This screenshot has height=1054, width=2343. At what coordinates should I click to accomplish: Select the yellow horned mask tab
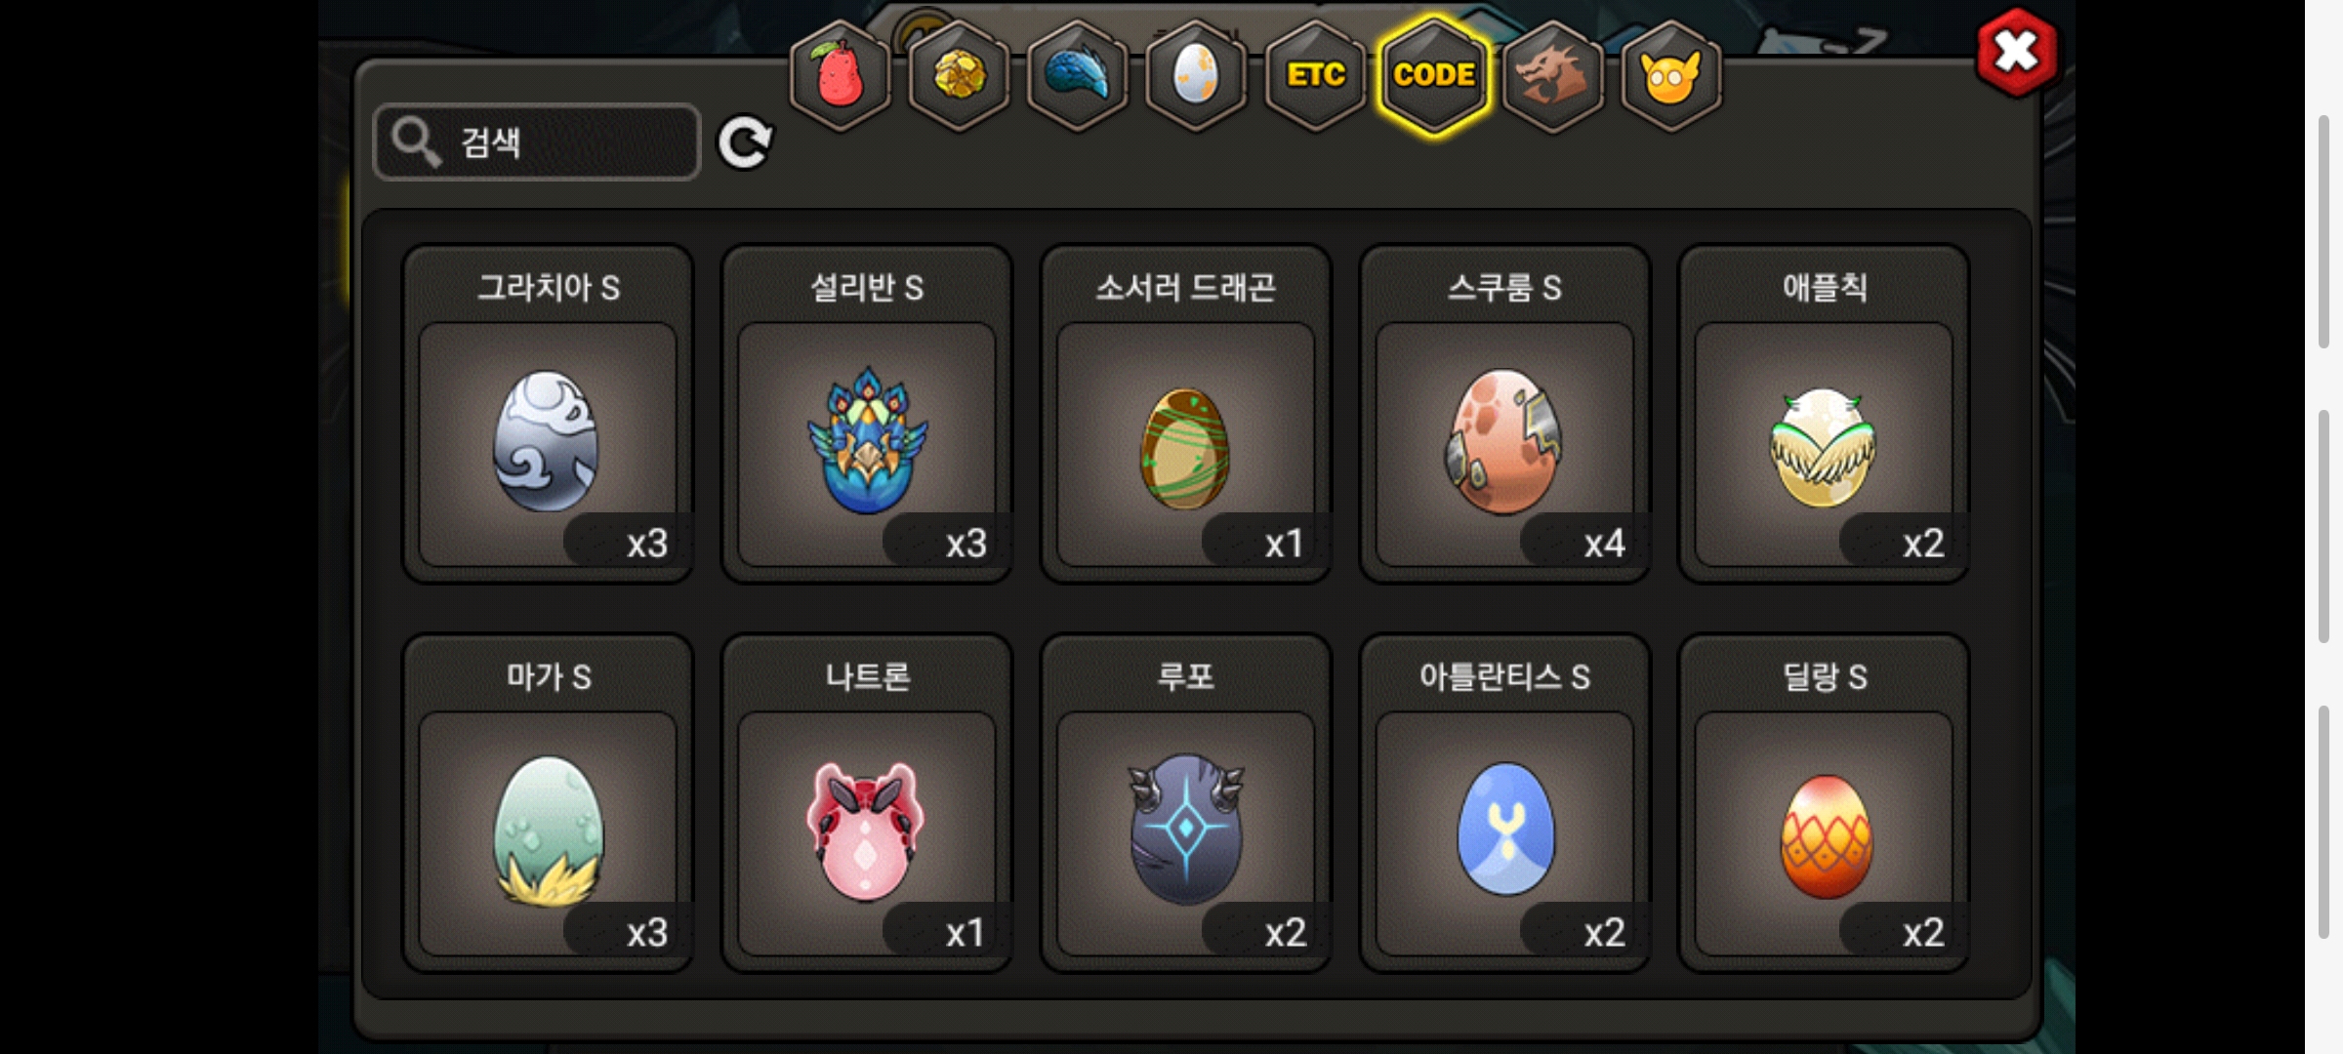[x=1671, y=75]
